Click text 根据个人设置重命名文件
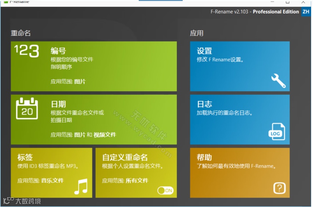Screen dimensions: 313x207 133,166
